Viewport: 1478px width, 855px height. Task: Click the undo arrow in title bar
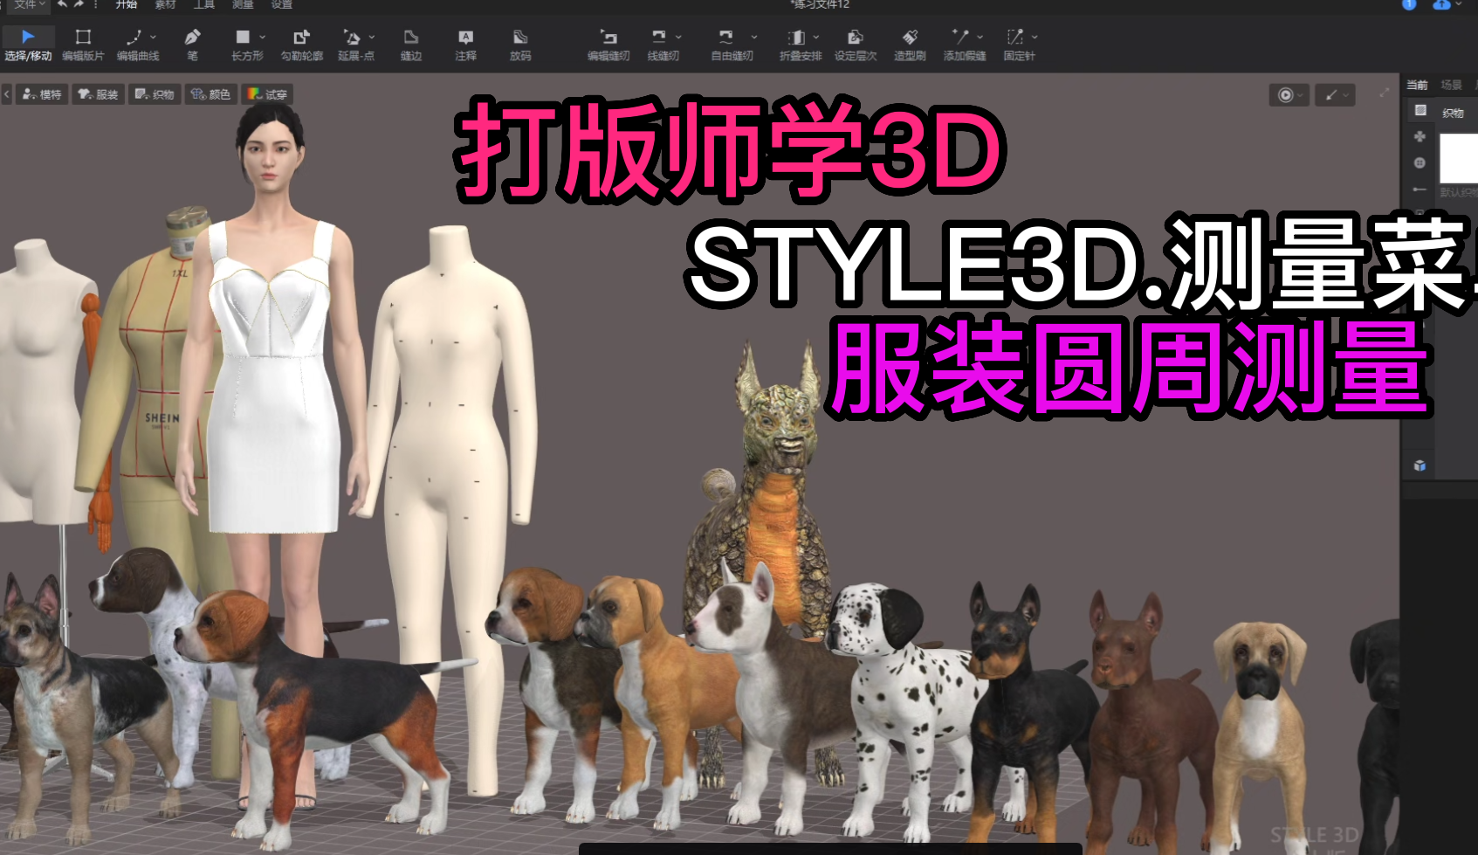coord(63,4)
